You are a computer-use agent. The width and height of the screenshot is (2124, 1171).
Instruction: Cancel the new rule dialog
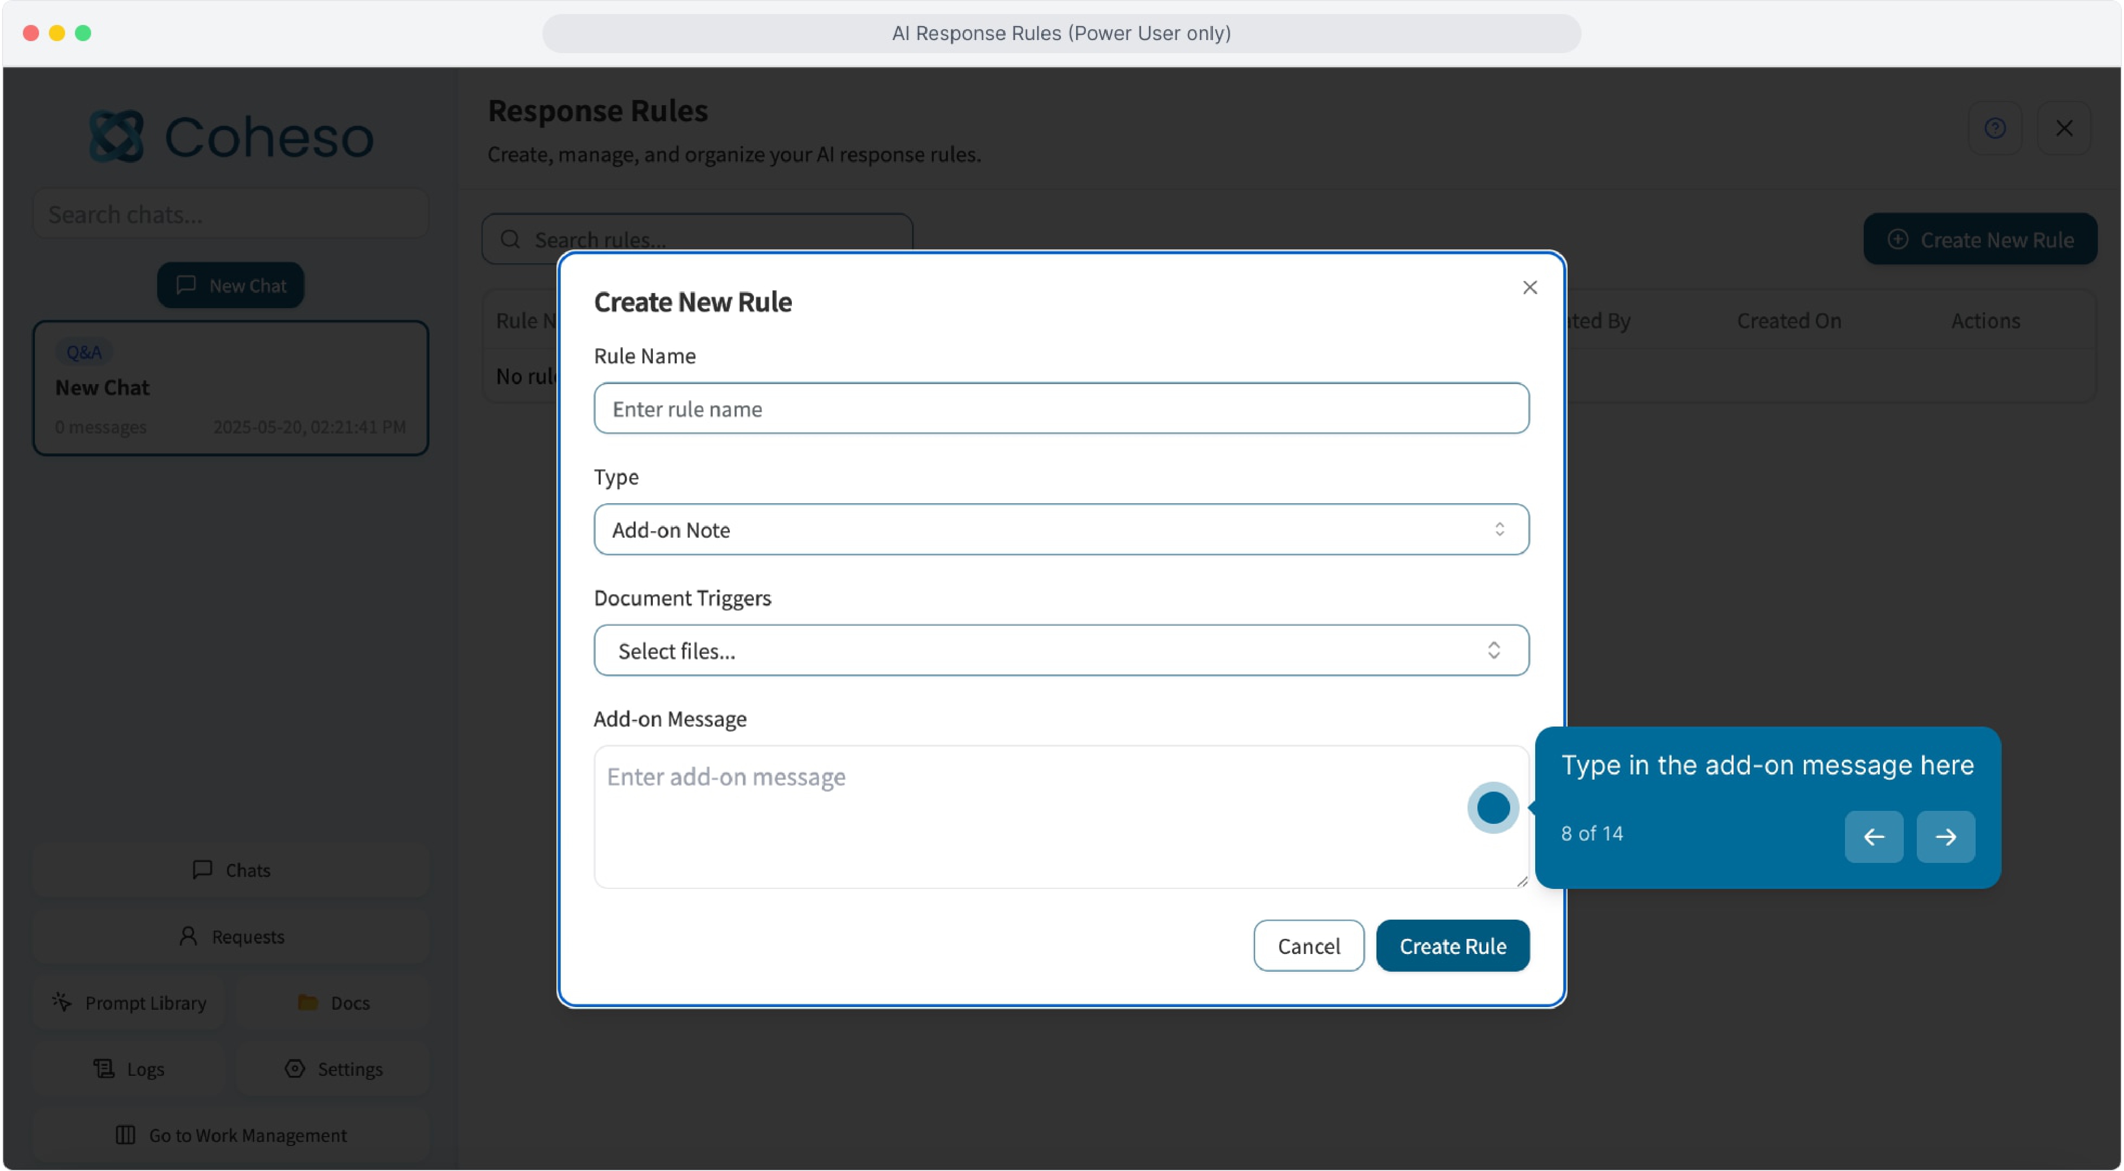[x=1308, y=946]
